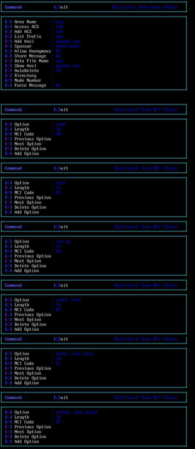Toggle the Store Message setting
Image resolution: width=195 pixels, height=449 pixels.
[30, 56]
